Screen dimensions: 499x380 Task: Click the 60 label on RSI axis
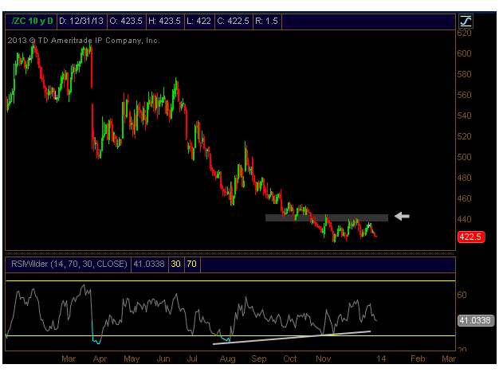462,295
